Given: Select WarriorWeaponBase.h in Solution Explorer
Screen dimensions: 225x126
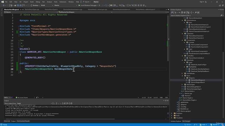Looking at the screenshot, I should tap(198, 83).
